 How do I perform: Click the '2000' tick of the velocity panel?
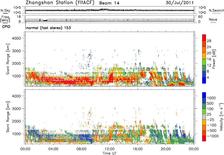pyautogui.click(x=16, y=121)
